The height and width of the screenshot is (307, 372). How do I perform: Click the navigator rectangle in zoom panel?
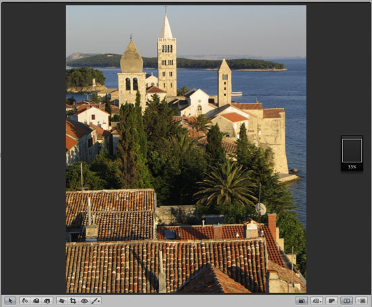click(352, 151)
